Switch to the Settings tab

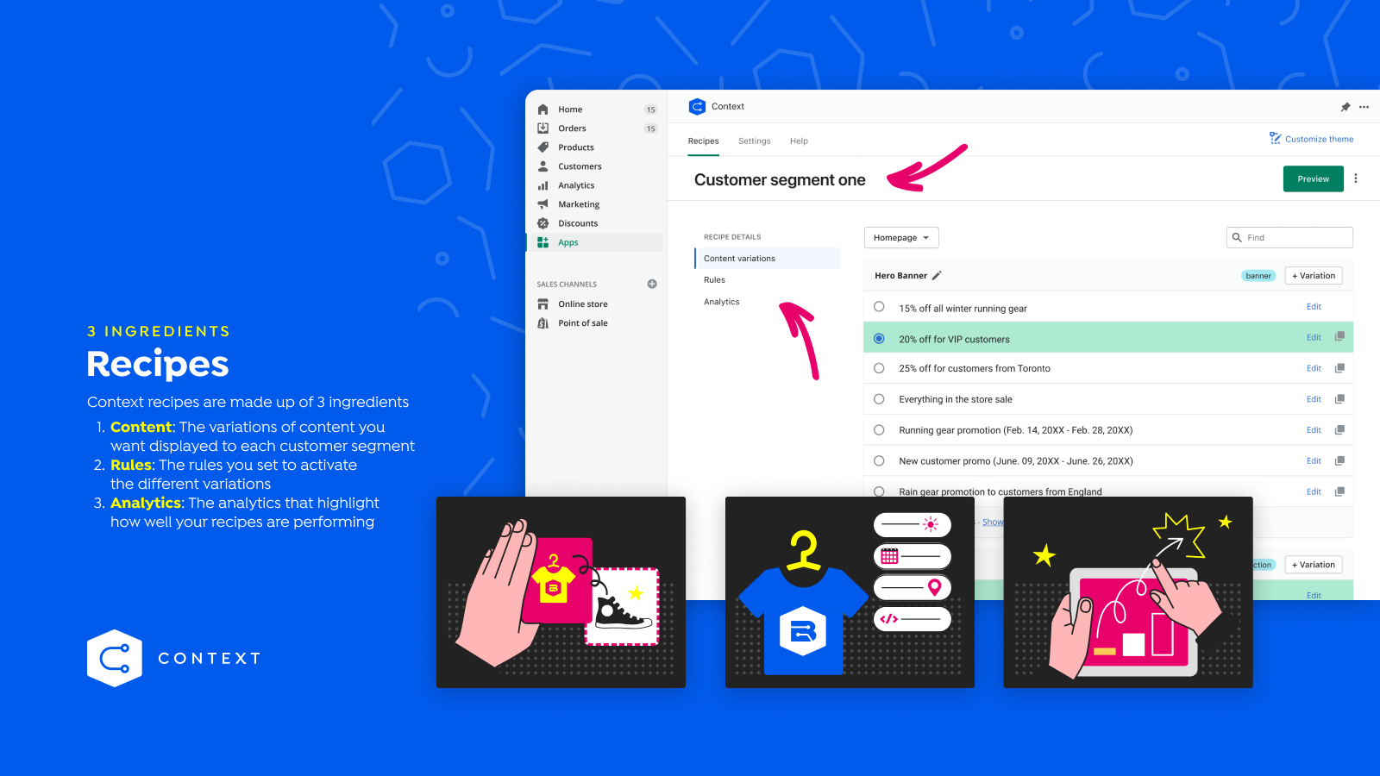754,141
